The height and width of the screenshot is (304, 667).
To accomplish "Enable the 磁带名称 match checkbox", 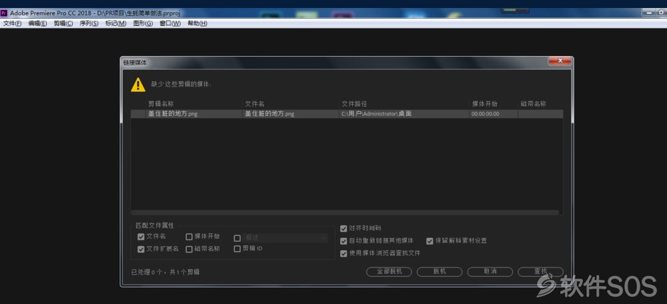I will click(x=189, y=249).
